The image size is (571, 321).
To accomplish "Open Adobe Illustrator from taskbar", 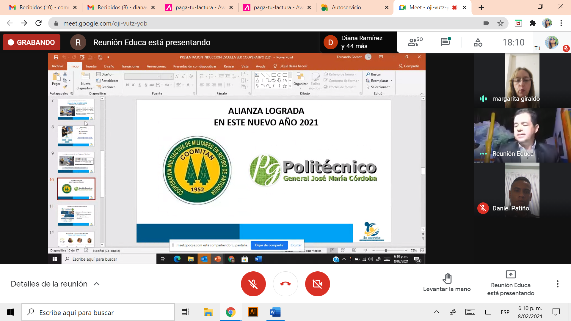I will coord(253,311).
